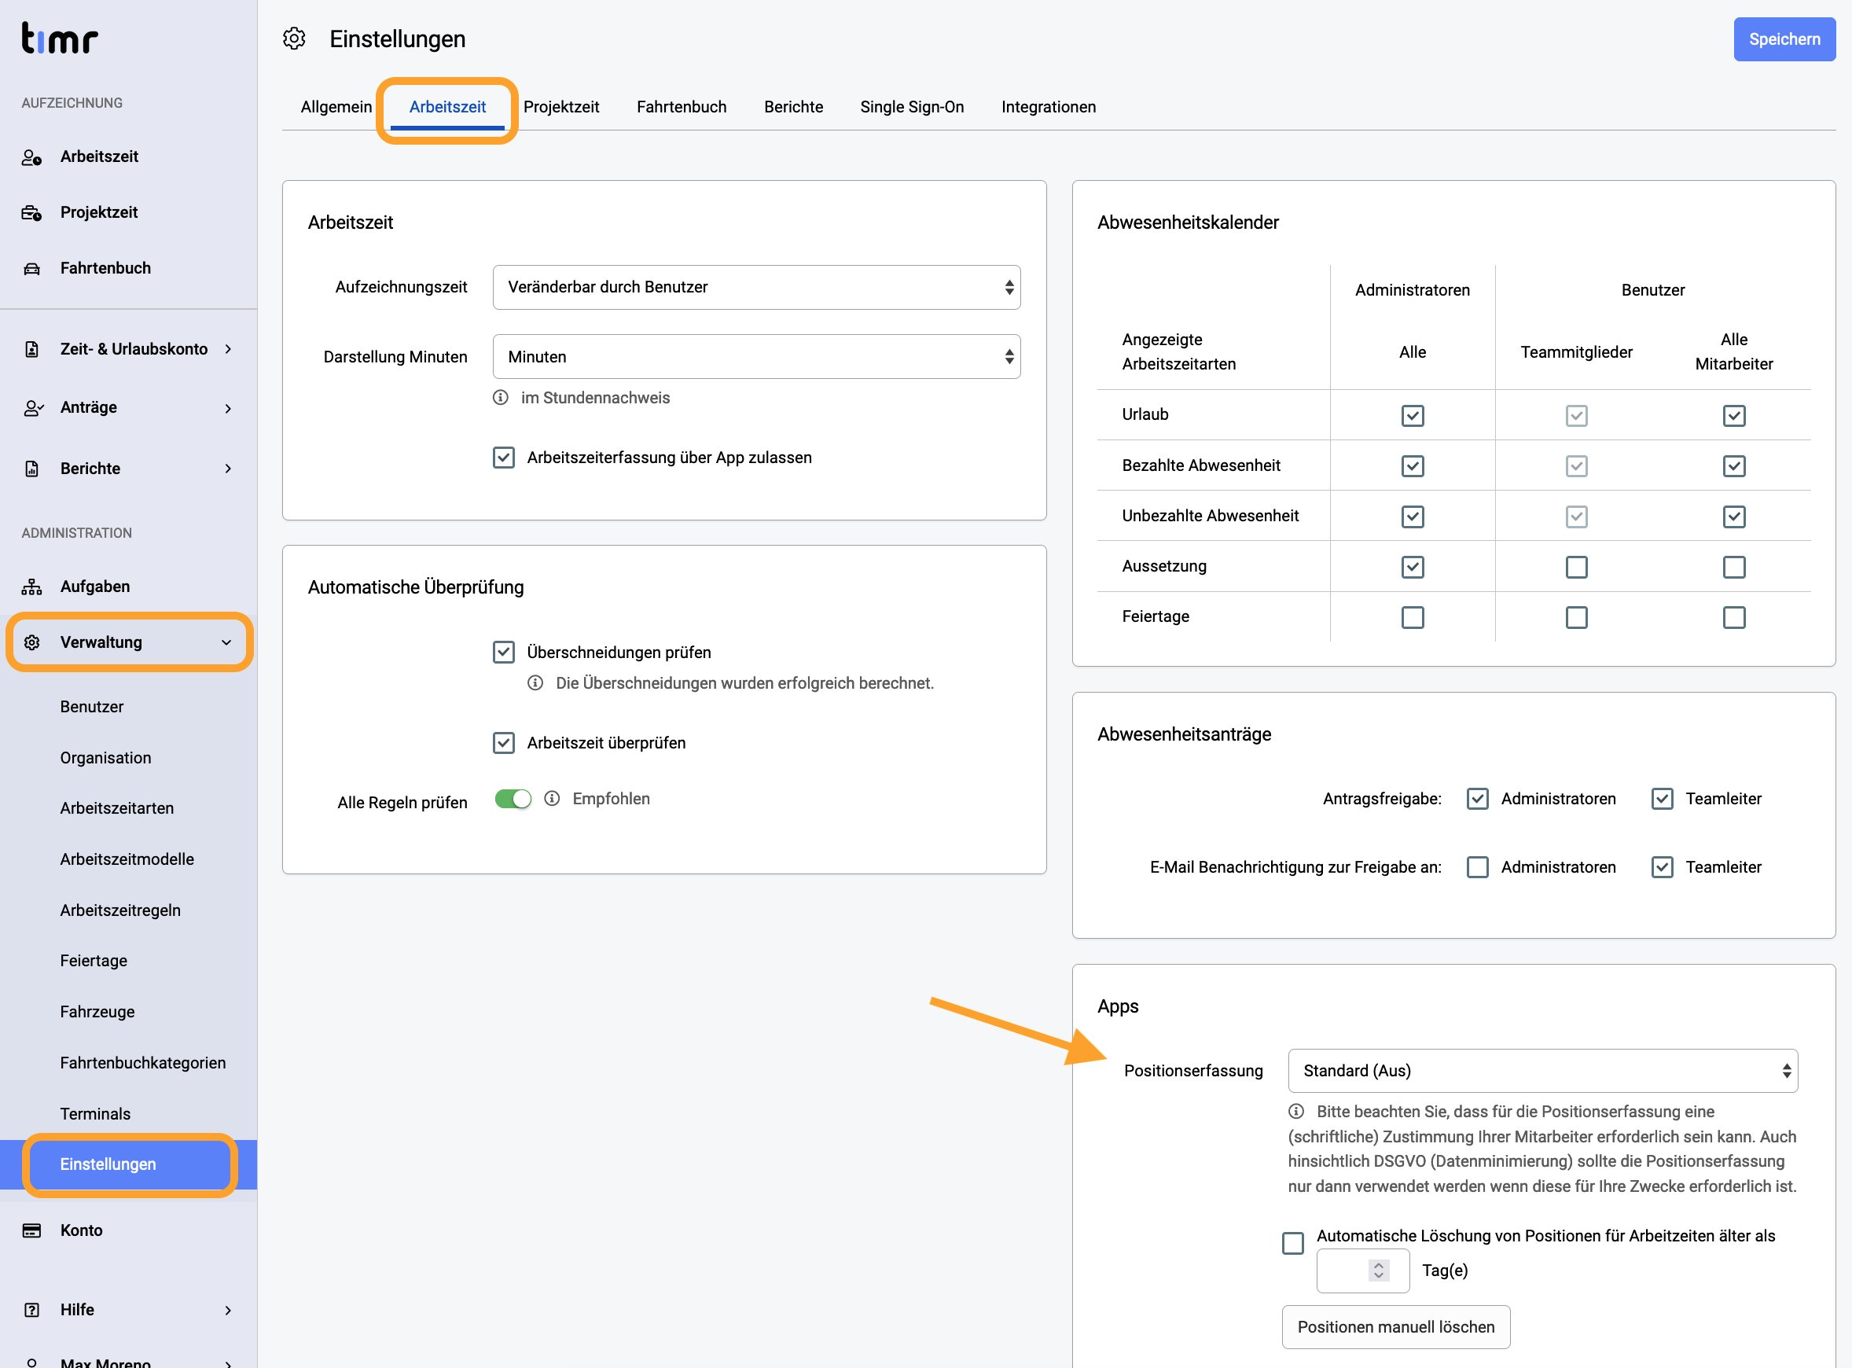The width and height of the screenshot is (1852, 1368).
Task: Open Arbeitszeitarten in sidebar
Action: pos(117,808)
